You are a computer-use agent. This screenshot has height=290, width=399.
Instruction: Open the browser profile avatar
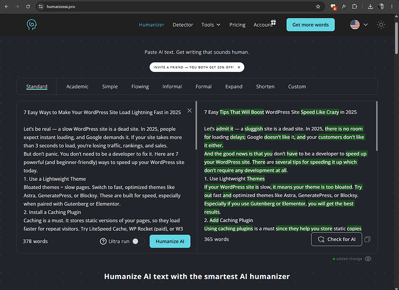pos(381,6)
